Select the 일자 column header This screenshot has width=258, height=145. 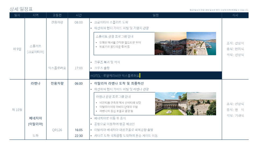17,15
